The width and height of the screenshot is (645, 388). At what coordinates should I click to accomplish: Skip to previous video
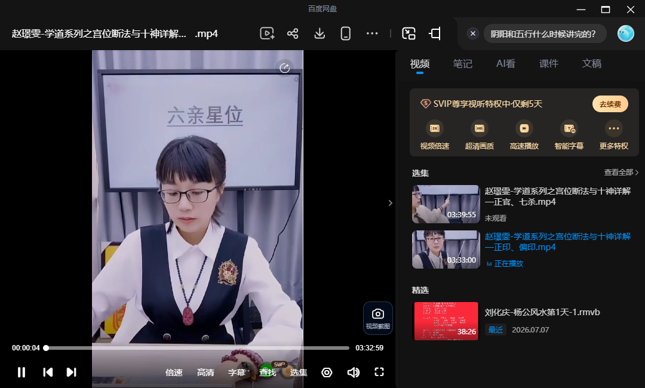48,372
